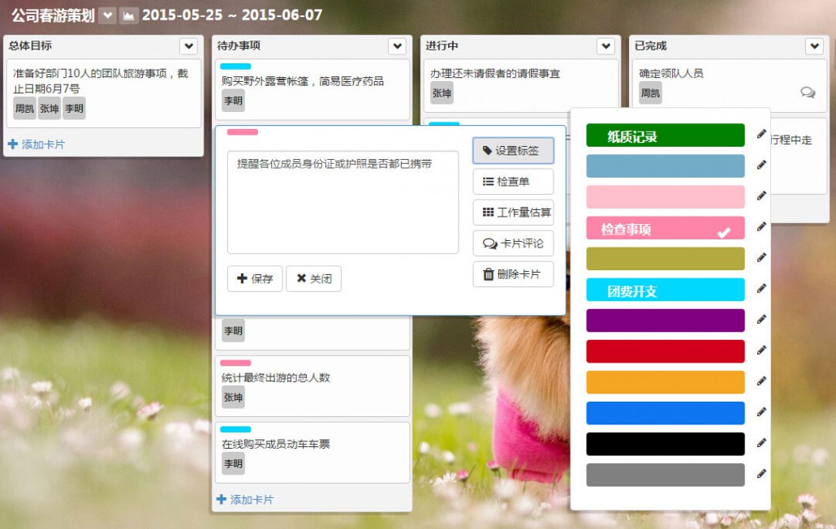Click 添加卡片 under 总体目标 list

tap(37, 144)
